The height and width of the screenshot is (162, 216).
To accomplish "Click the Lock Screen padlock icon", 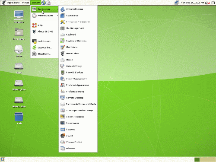I will pos(34,41).
